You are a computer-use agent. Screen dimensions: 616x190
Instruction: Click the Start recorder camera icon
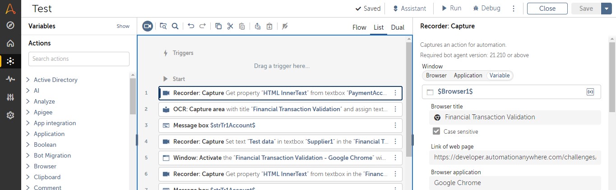[x=148, y=26]
